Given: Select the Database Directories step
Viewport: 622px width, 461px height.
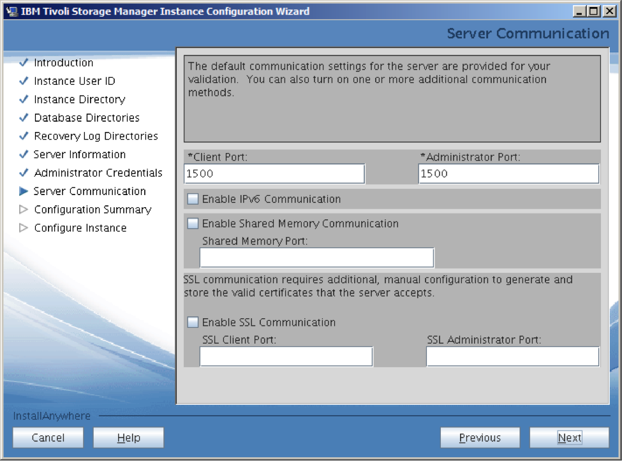Looking at the screenshot, I should [87, 118].
